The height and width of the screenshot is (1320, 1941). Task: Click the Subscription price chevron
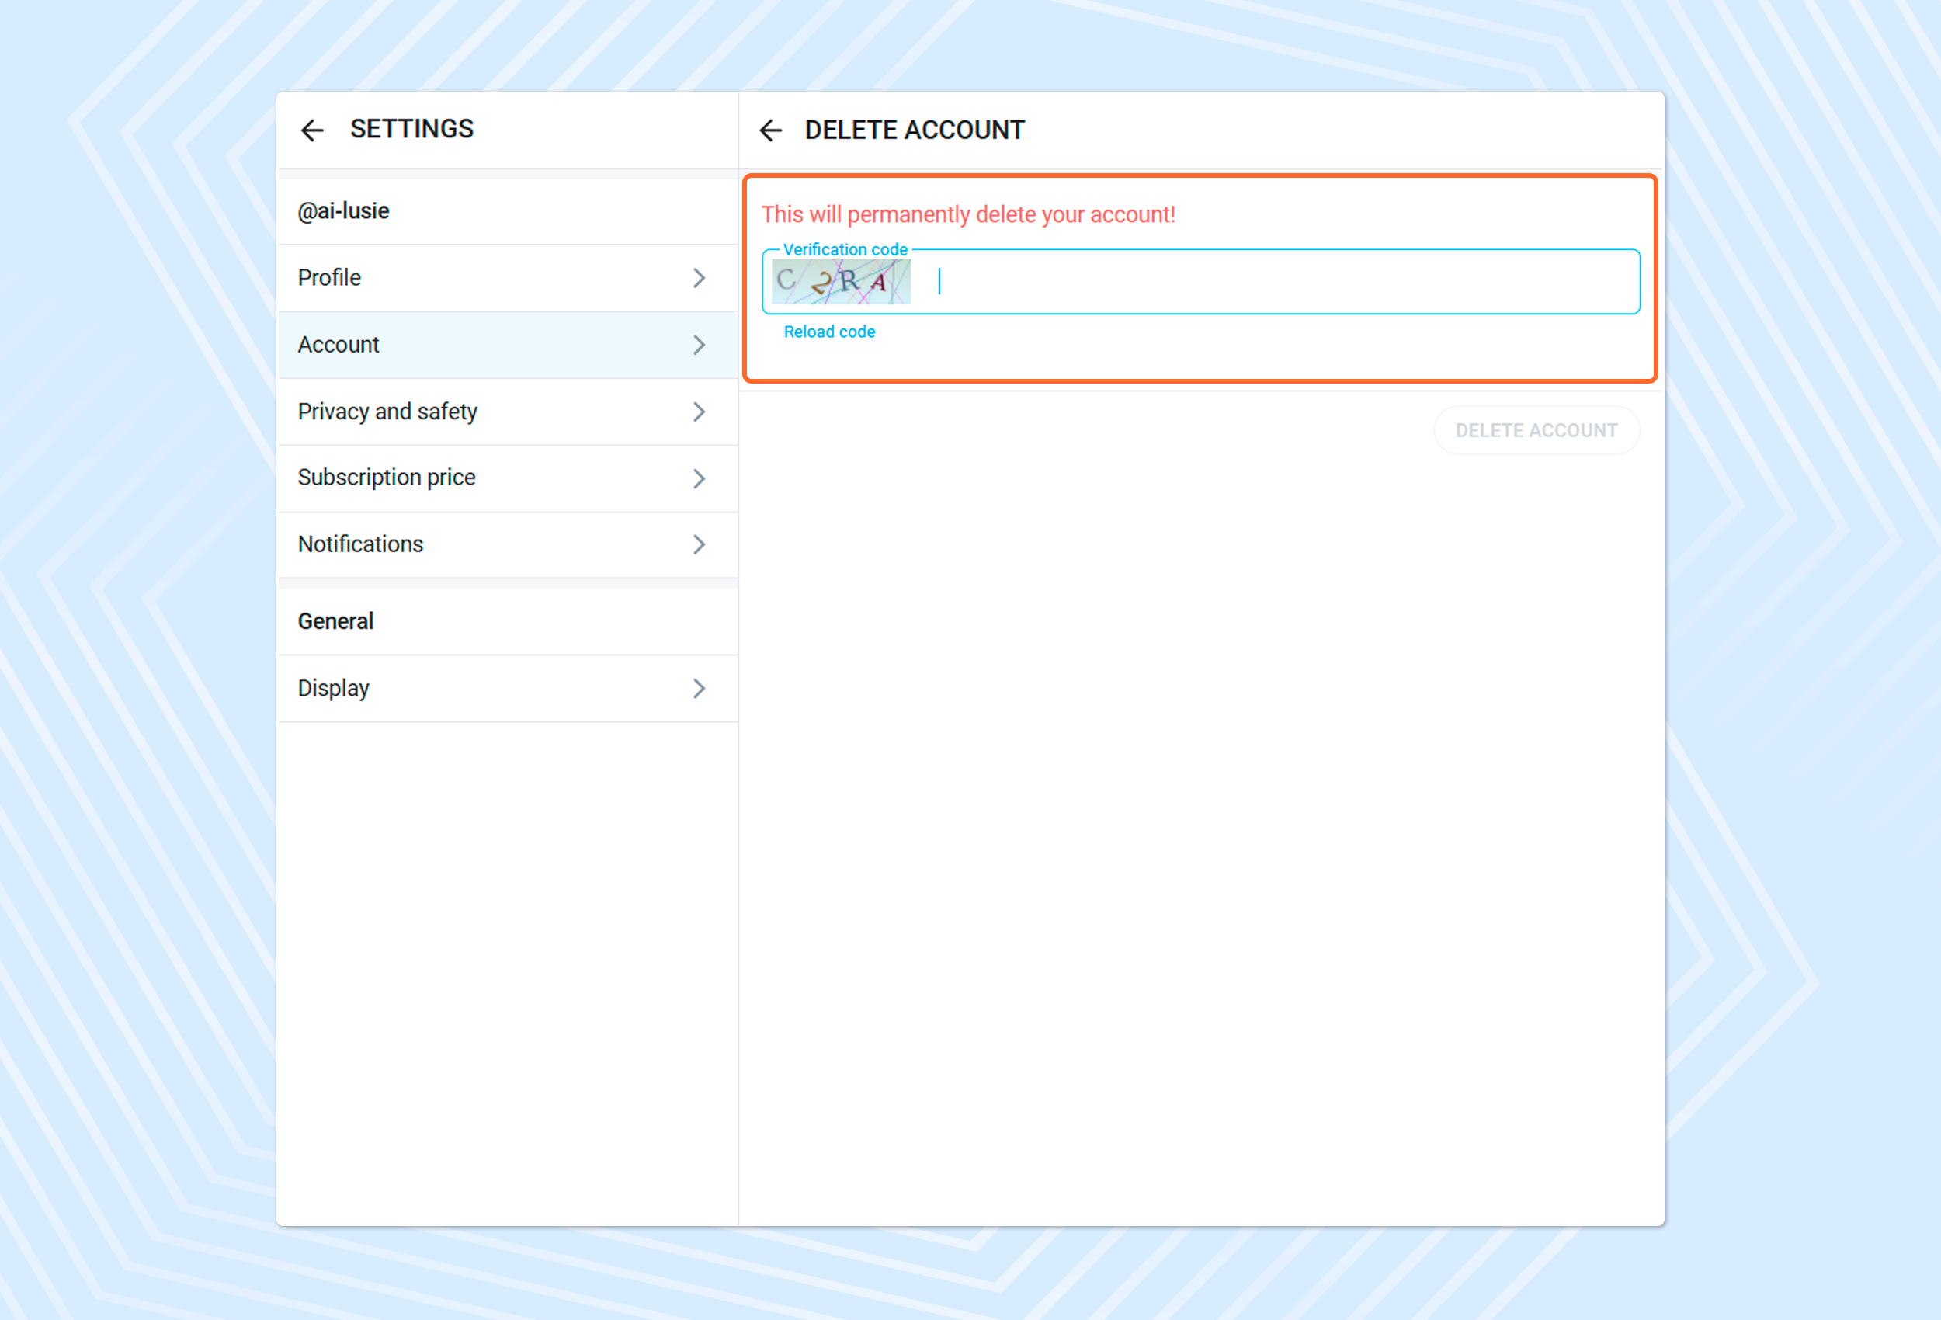[699, 478]
